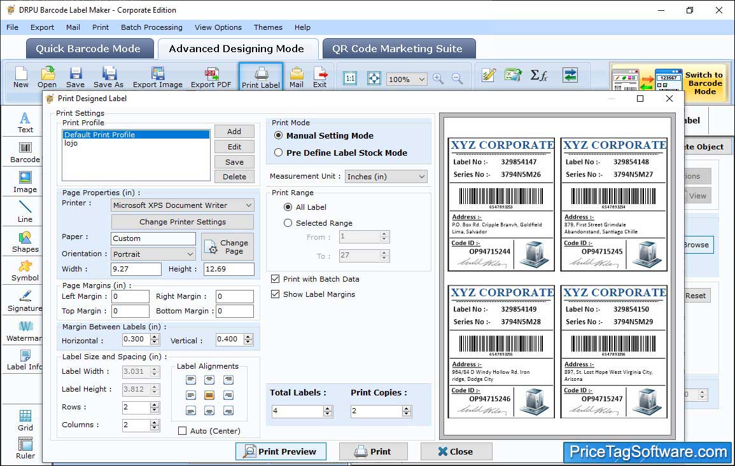Open the View Options menu
Screen dimensions: 735x466
pyautogui.click(x=218, y=27)
